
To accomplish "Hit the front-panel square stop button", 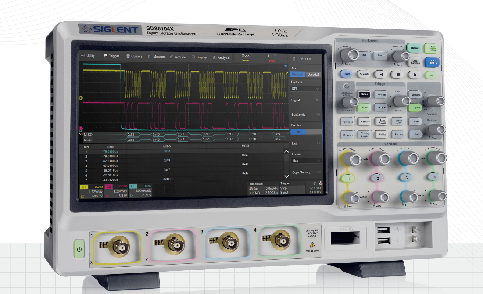I will 397,75.
